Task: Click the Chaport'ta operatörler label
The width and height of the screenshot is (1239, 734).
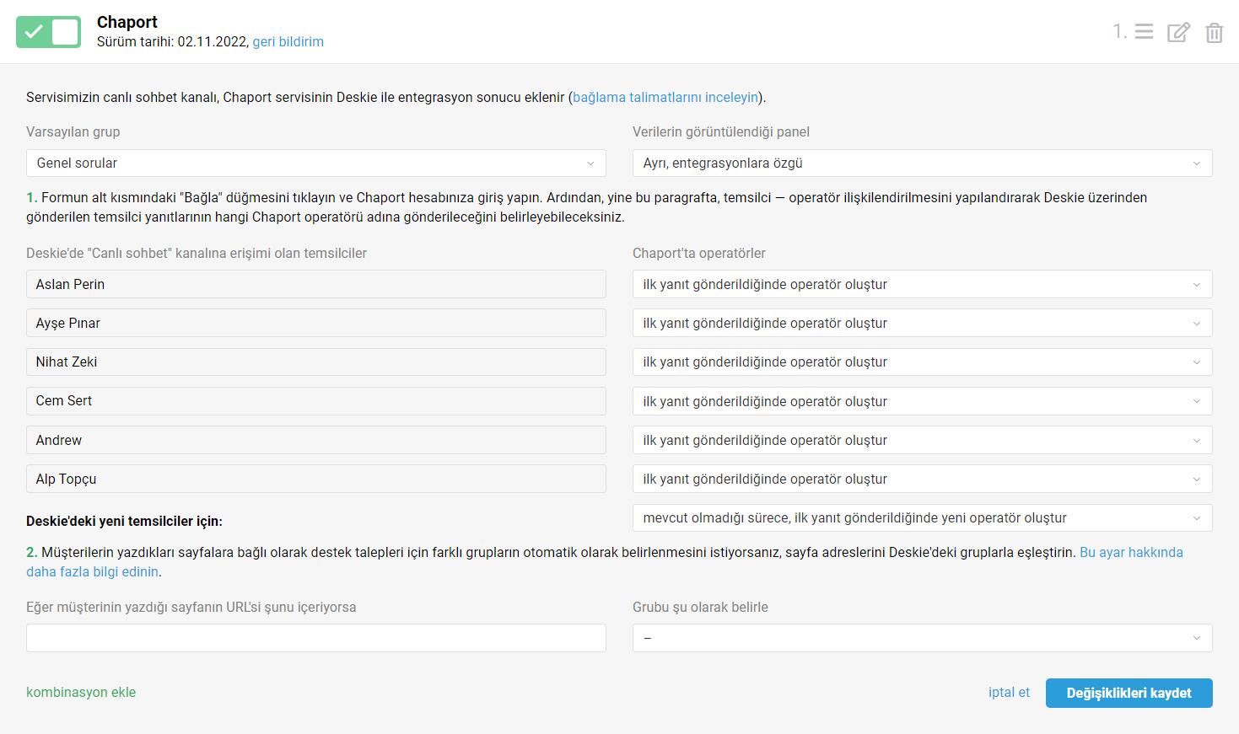Action: pos(699,253)
